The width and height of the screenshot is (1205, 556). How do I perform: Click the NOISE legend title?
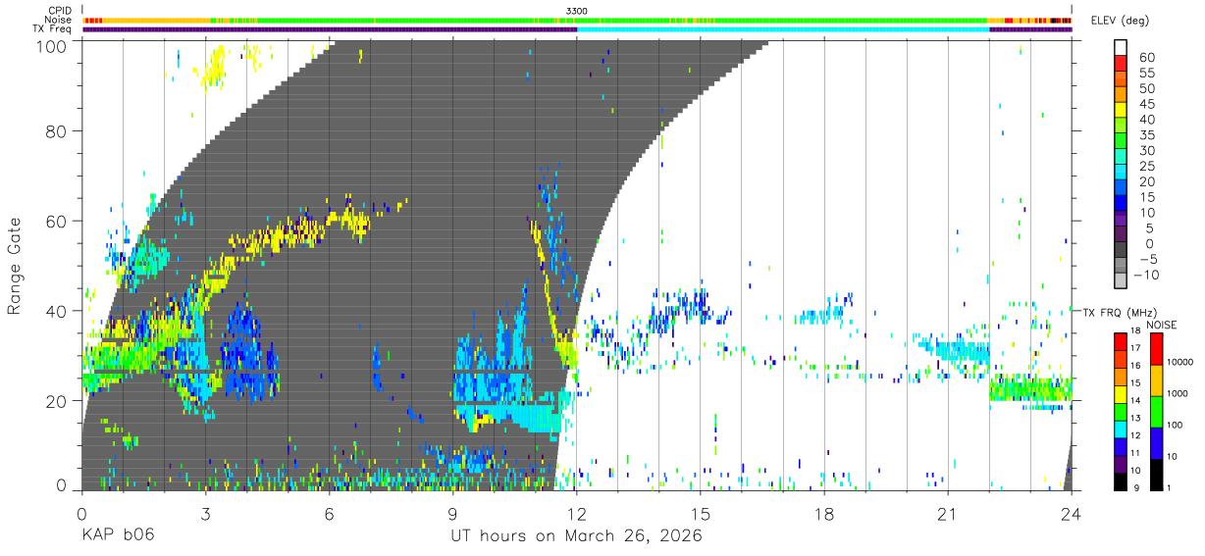pyautogui.click(x=1163, y=323)
